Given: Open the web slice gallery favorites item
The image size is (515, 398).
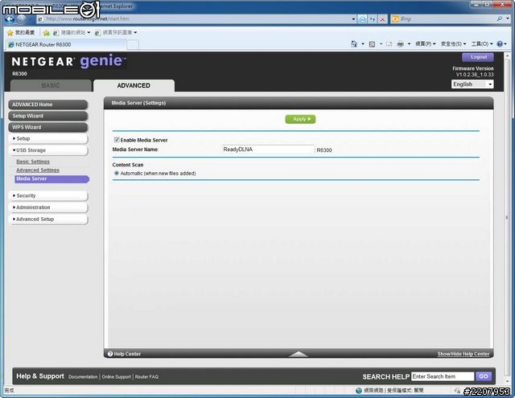Looking at the screenshot, I should coord(116,32).
